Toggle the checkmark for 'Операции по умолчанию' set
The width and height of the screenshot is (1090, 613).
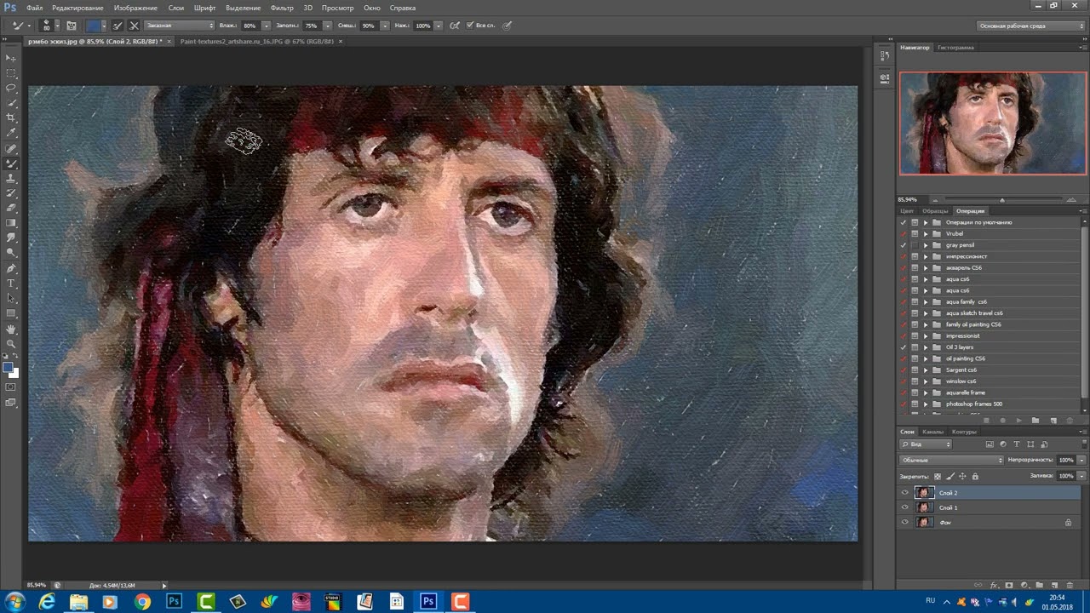pos(904,222)
